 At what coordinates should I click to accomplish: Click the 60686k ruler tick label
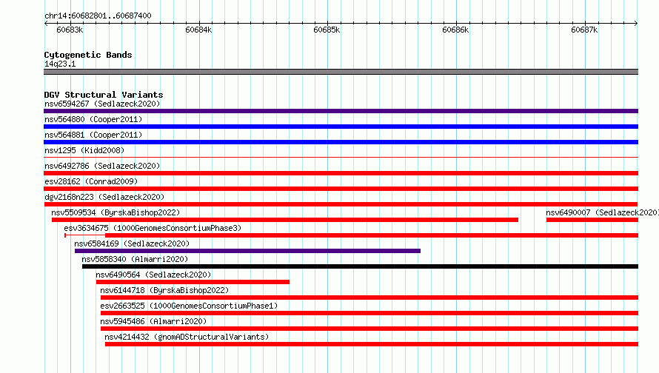click(455, 30)
